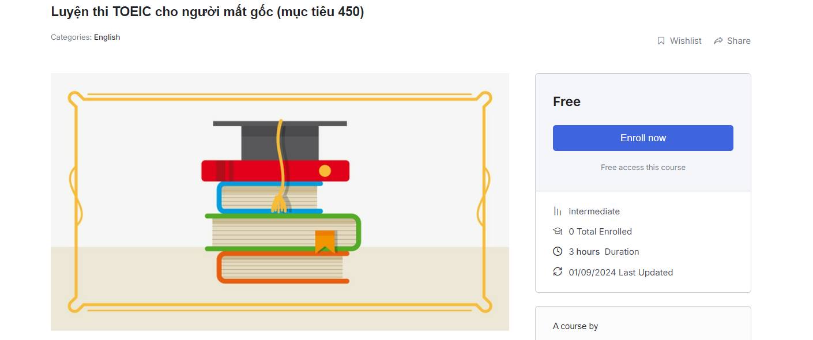Click the 'Categories:' label
The height and width of the screenshot is (340, 813).
tap(71, 37)
